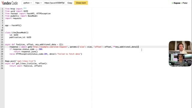Click the 'Failed to fetch data' string
Image resolution: width=192 pixels, height=108 pixels.
click(69, 54)
